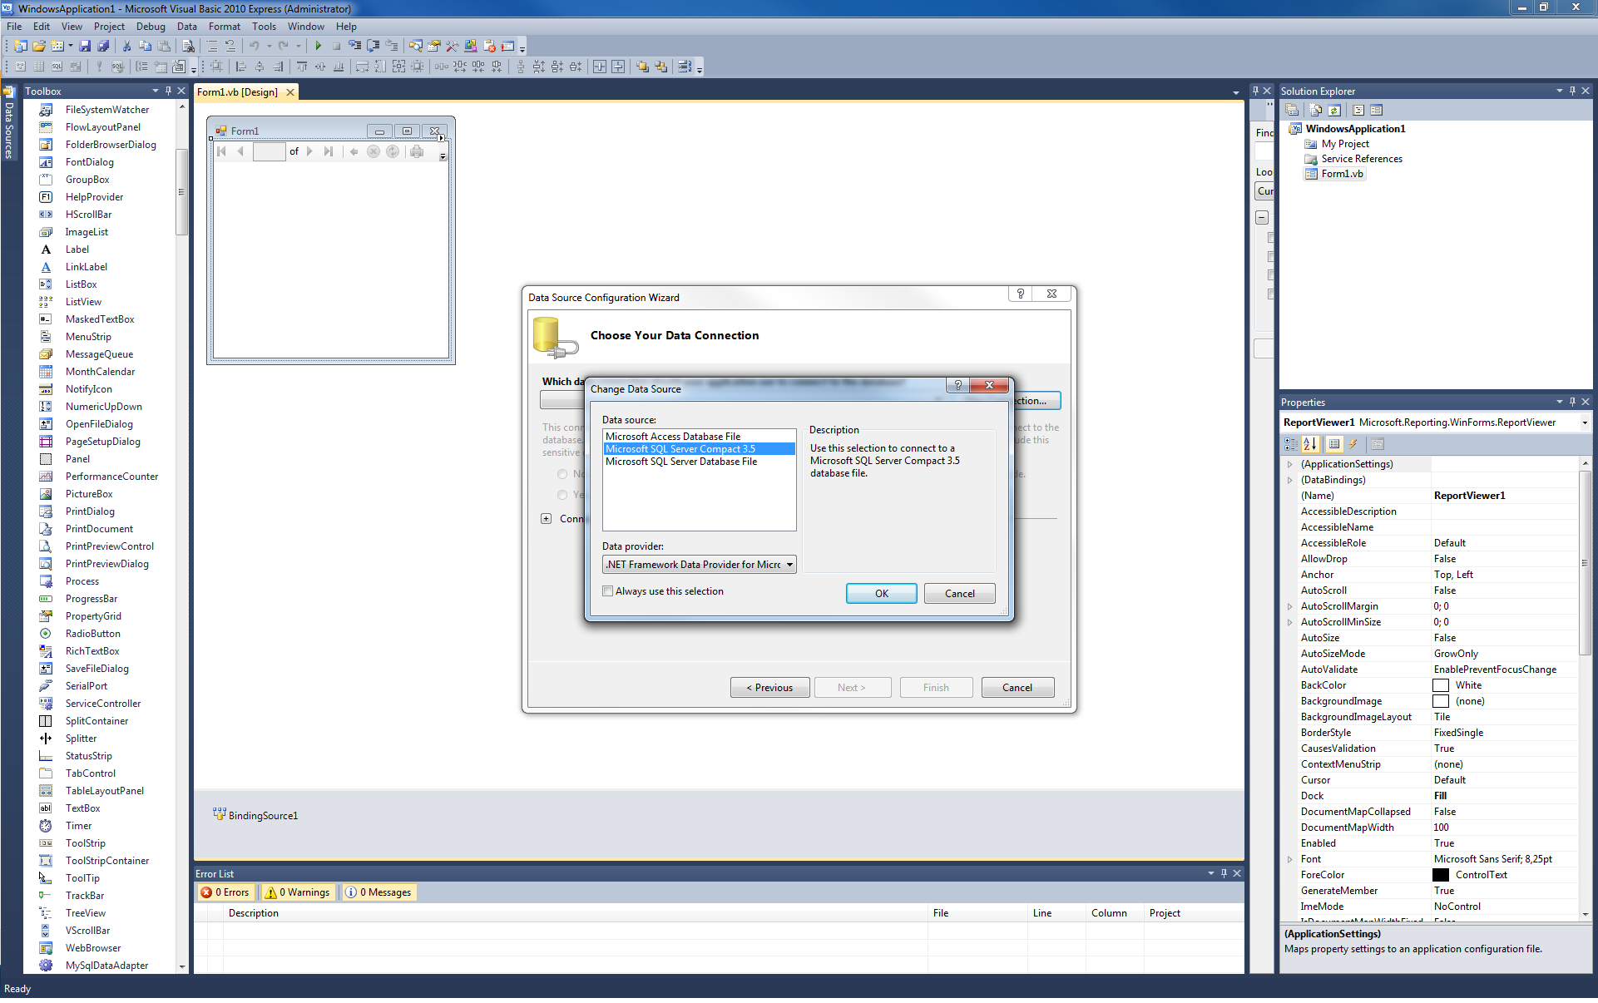Click the New Project toolbar icon
Screen dimensions: 1598x1003
click(x=21, y=46)
